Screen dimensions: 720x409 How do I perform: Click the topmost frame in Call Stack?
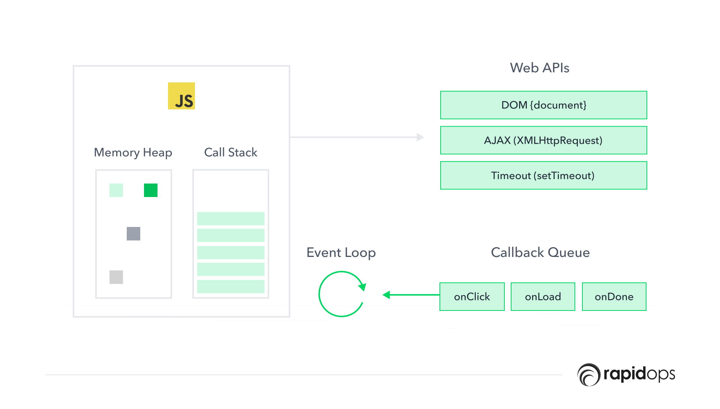pyautogui.click(x=231, y=219)
